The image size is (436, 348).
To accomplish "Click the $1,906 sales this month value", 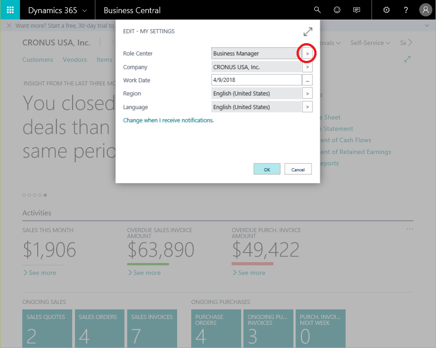I will 49,249.
